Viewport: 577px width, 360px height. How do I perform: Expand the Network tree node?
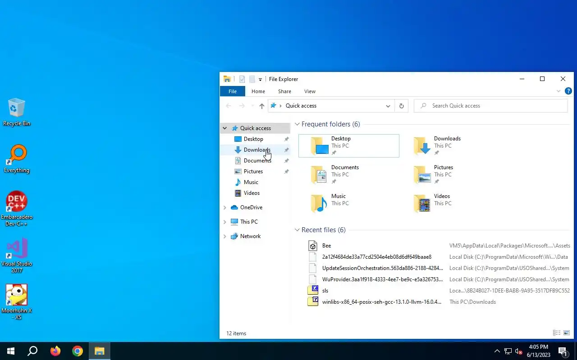click(x=224, y=236)
